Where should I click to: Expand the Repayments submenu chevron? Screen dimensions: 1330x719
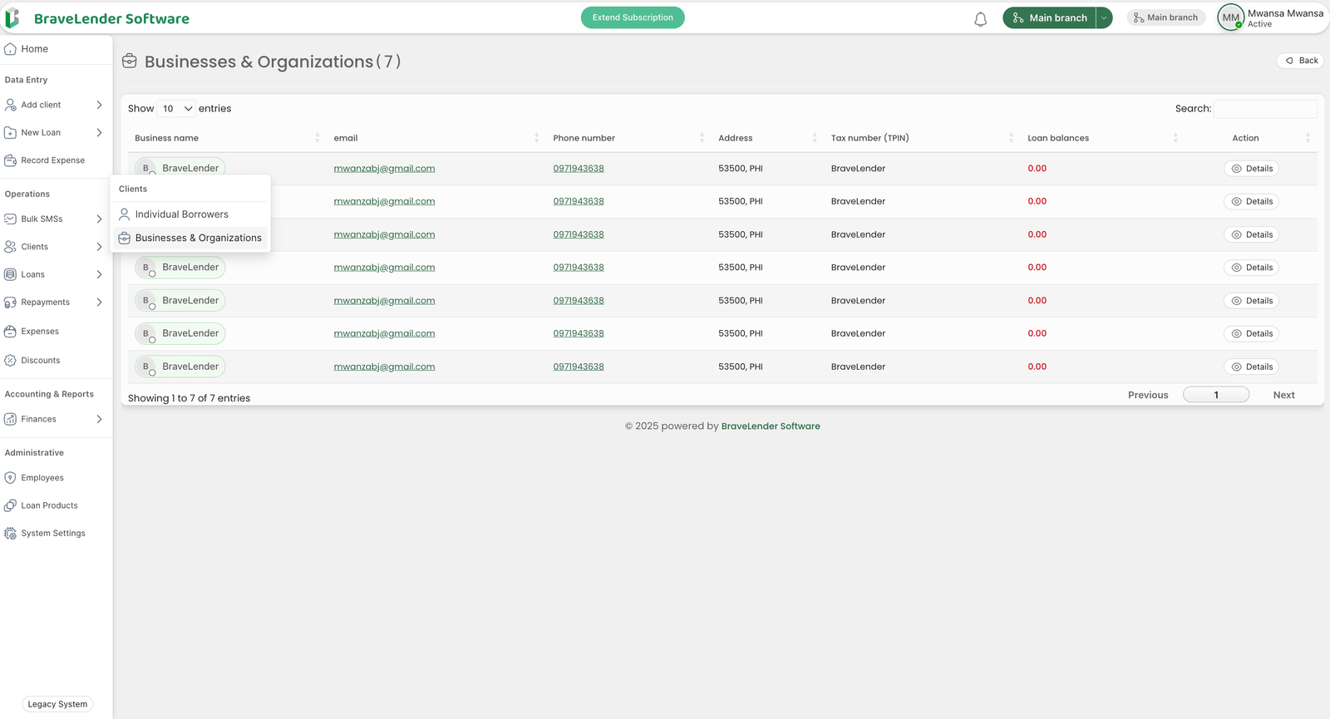[99, 303]
